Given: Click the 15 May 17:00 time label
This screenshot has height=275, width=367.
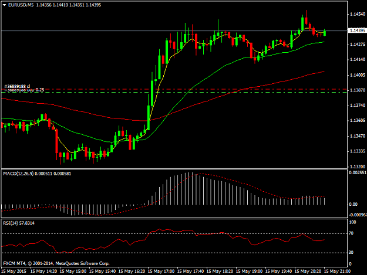Looking at the screenshot, I should click(161, 271).
